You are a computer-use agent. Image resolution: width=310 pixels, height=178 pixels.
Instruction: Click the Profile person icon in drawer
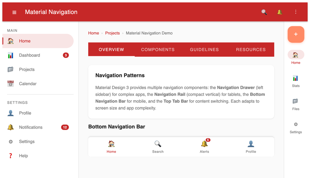(10, 113)
